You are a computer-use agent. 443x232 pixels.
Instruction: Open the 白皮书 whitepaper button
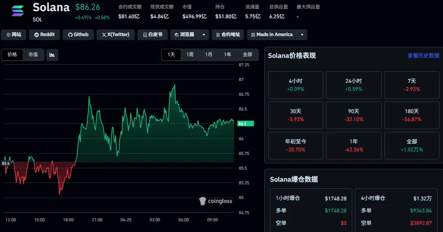click(x=153, y=35)
